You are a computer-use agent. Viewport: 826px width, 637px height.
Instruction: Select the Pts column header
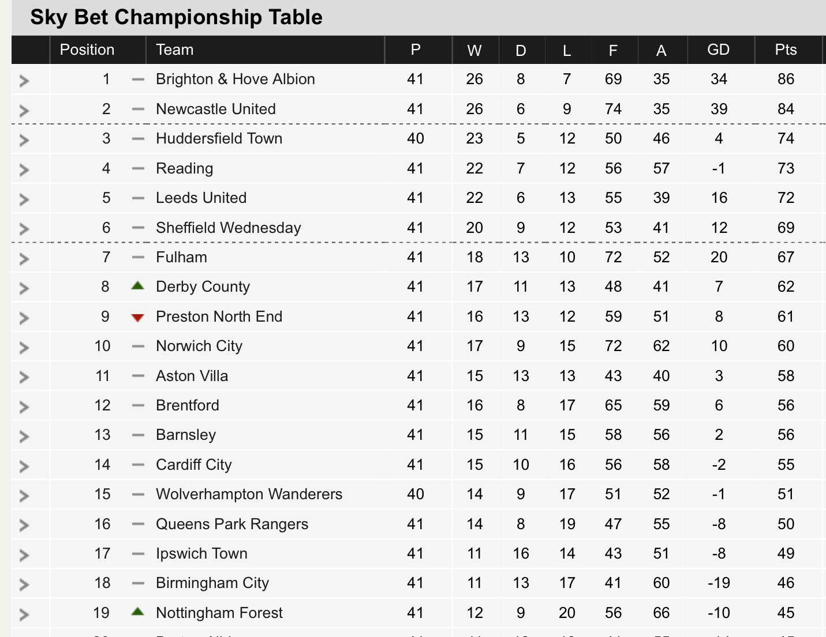pyautogui.click(x=786, y=50)
